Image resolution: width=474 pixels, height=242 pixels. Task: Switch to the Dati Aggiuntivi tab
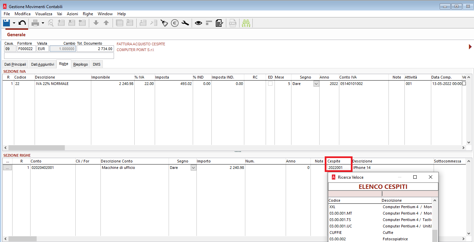(42, 64)
